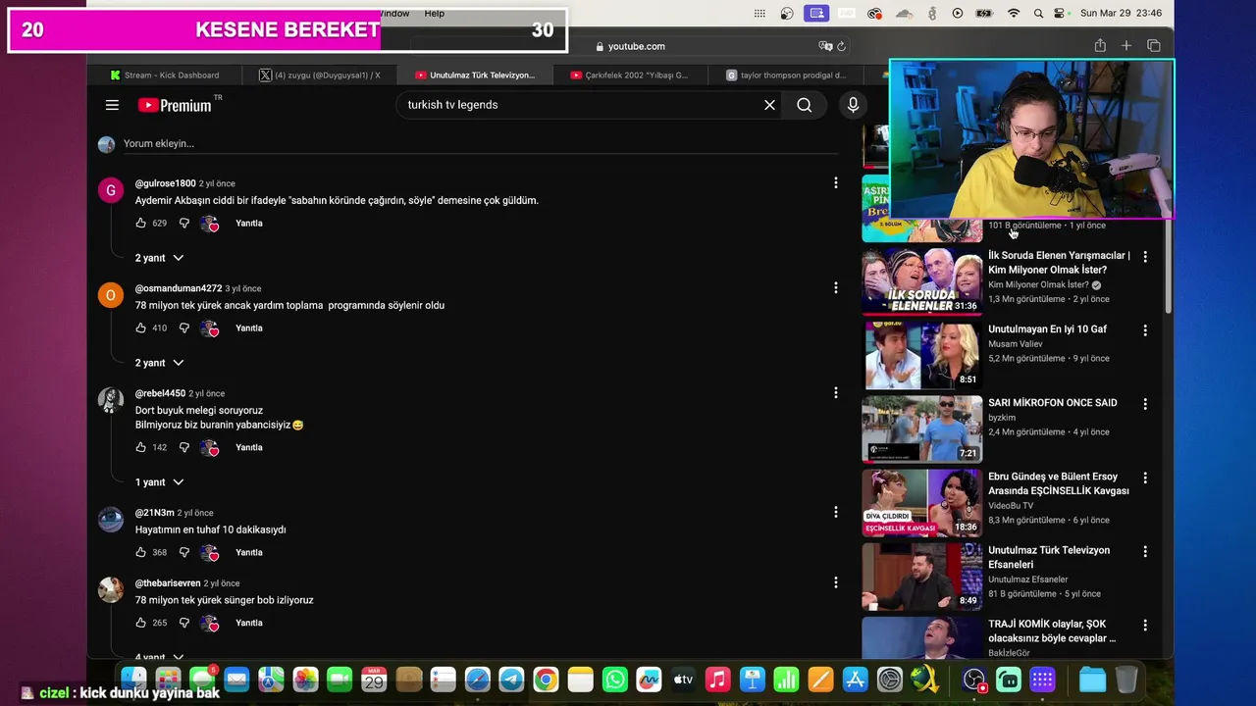Viewport: 1256px width, 706px height.
Task: Open more options for SARI MİKROFON ONCE SAID
Action: tap(1145, 404)
